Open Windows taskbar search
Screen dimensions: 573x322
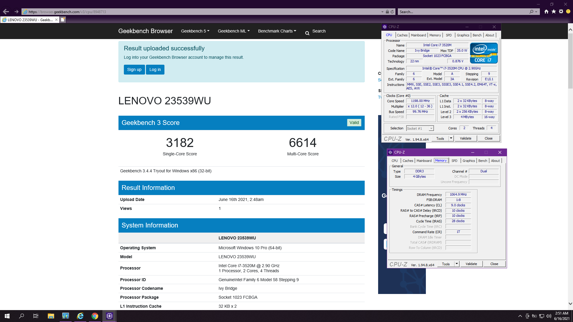point(21,316)
